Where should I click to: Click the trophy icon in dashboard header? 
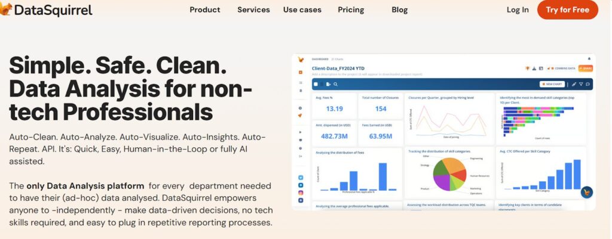tap(527, 69)
